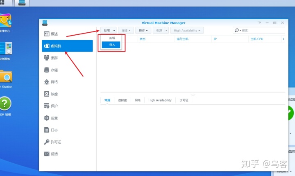295x176 pixels.
Task: Expand the 新增 button dropdown arrow
Action: [114, 30]
